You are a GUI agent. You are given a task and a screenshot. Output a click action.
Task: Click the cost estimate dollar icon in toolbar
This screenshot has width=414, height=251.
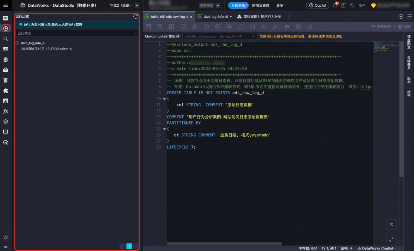(x=195, y=27)
